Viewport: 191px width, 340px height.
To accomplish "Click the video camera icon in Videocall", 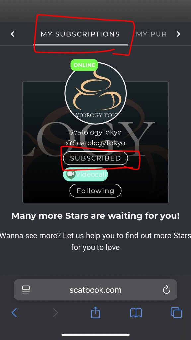I will [71, 174].
